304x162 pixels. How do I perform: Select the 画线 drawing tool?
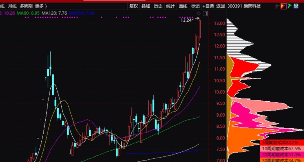[x=183, y=6]
